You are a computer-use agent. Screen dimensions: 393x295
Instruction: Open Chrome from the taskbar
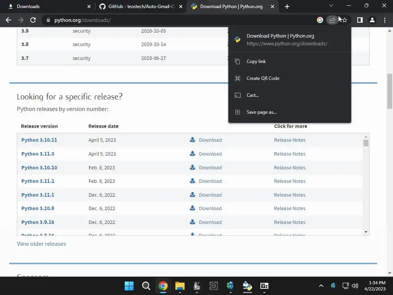click(x=163, y=286)
